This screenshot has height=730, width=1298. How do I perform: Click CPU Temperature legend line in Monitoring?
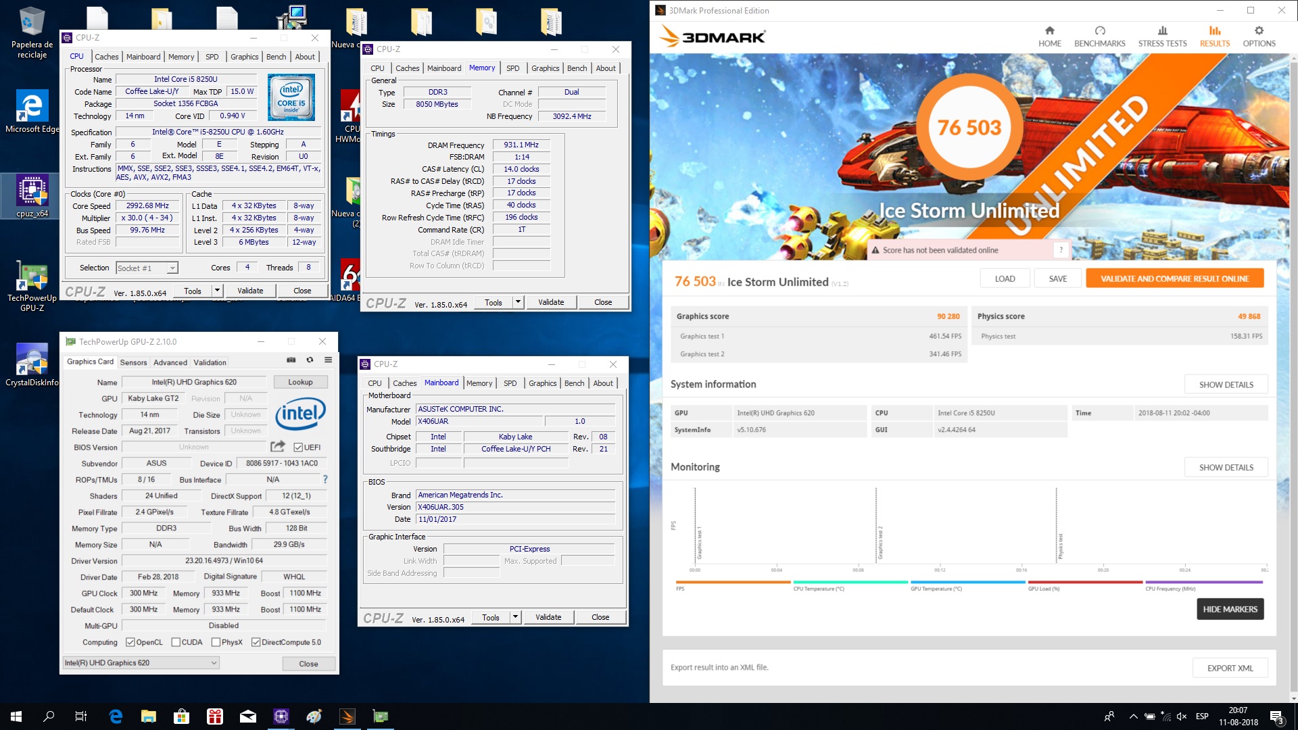coord(850,582)
